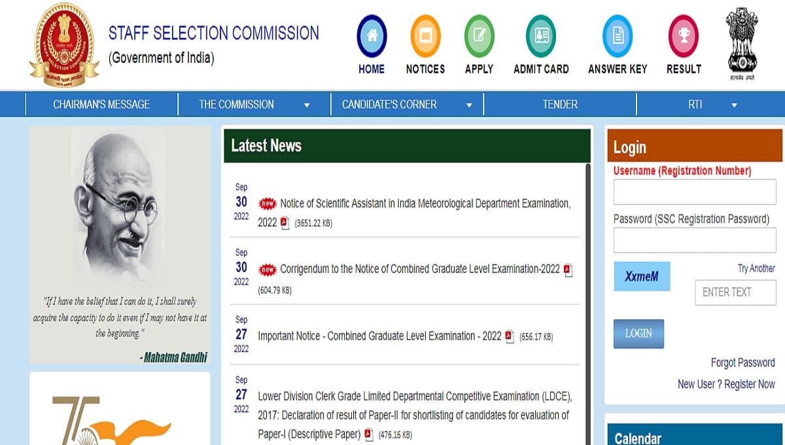The height and width of the screenshot is (445, 785).
Task: Open PDF icon for Important Notice CGL 2022
Action: coord(510,336)
